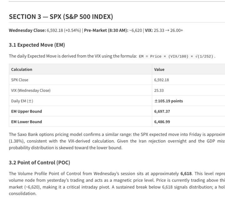Click the Wednesday Close label text
225x203 pixels.
(27, 30)
